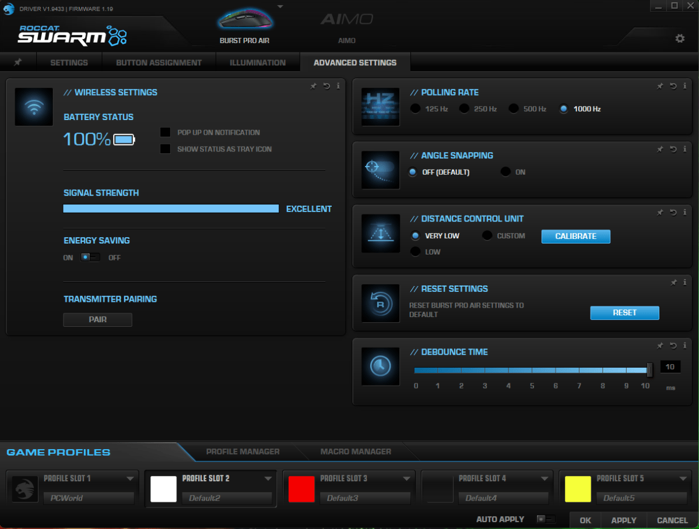The image size is (699, 529).
Task: Expand Profile Slot 1 dropdown
Action: point(130,479)
